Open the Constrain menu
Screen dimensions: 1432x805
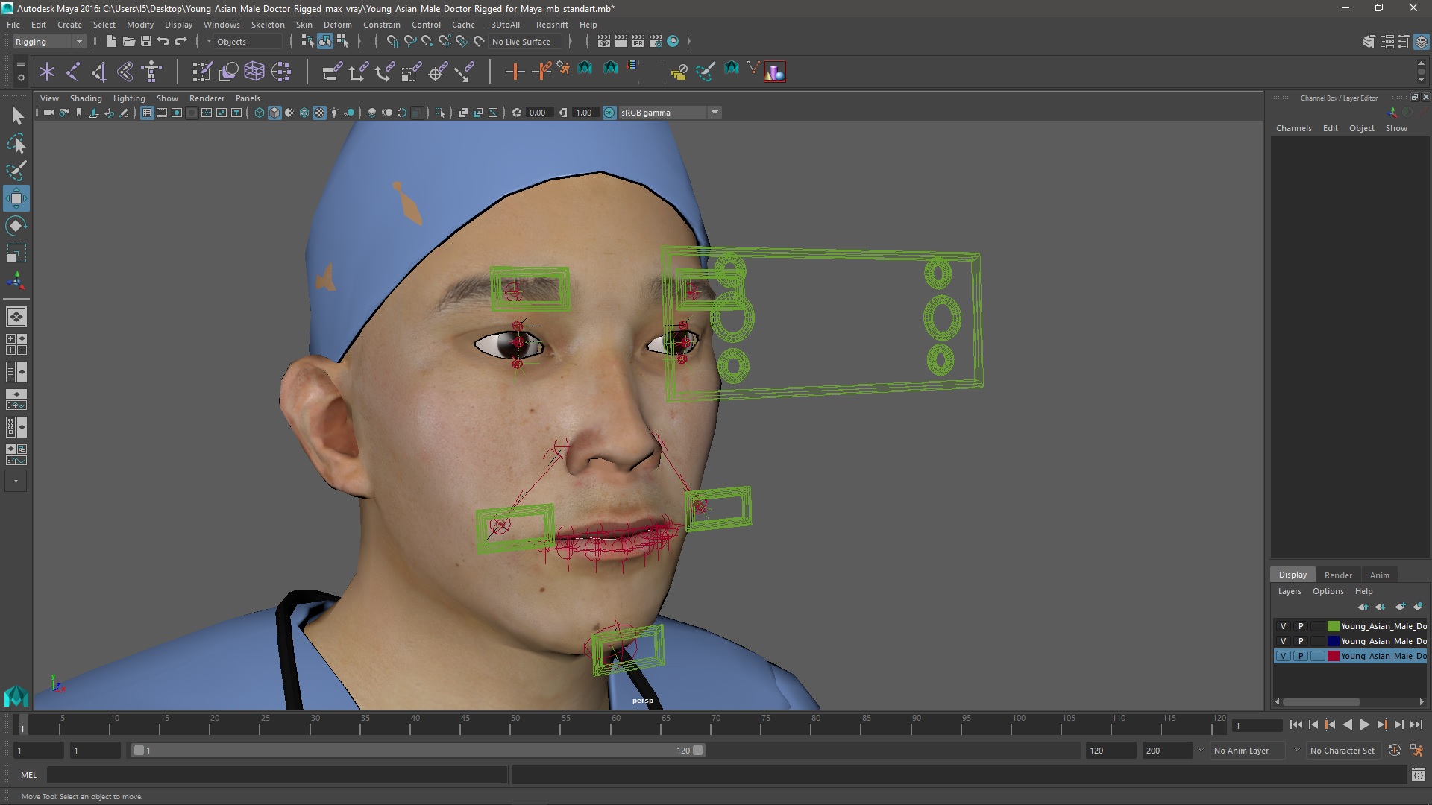(x=381, y=25)
